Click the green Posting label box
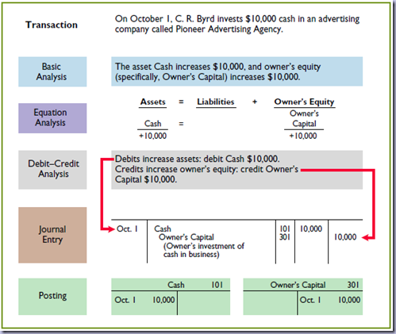The height and width of the screenshot is (334, 396). point(52,296)
